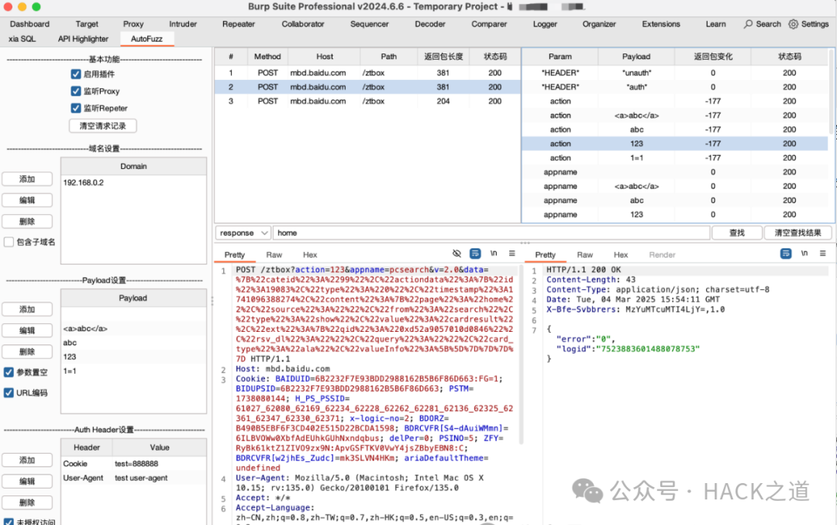Image resolution: width=837 pixels, height=525 pixels.
Task: Select the appname row with payload abc
Action: (x=675, y=200)
